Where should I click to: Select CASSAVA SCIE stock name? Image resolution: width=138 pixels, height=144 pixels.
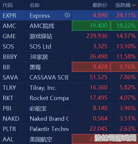[49, 77]
